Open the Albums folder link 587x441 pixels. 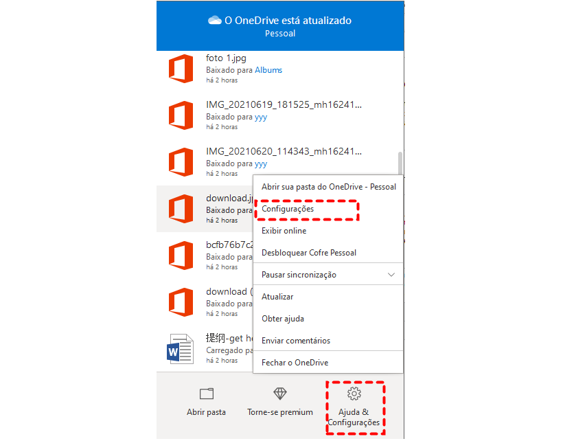(x=268, y=70)
